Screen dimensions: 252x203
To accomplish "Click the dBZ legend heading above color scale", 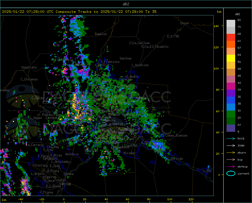I will (x=237, y=14).
